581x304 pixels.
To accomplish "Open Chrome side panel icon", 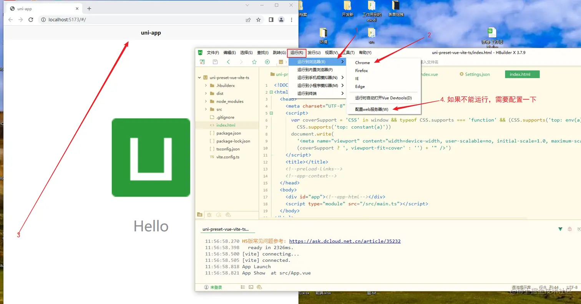I will (271, 20).
